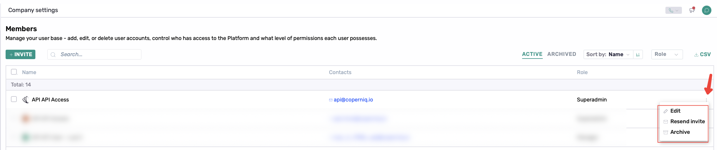This screenshot has height=150, width=717.
Task: Click the three-dot menu for API Access
Action: (x=706, y=100)
